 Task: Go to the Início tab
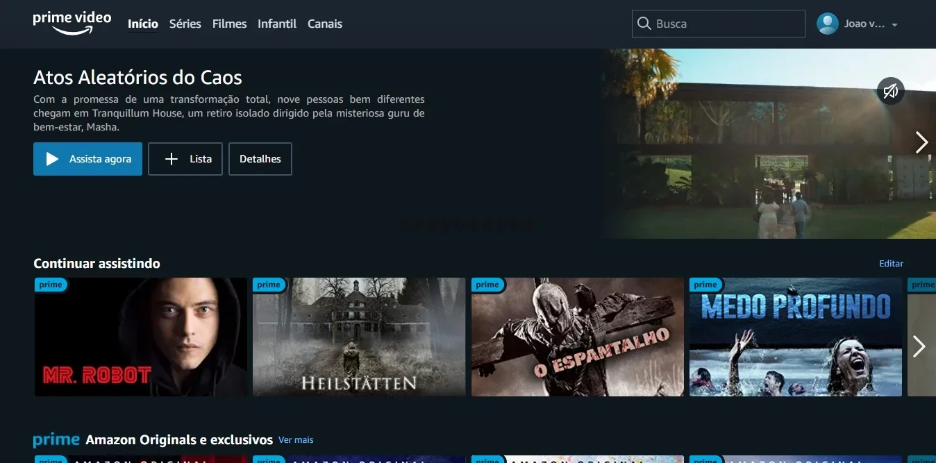pos(143,24)
